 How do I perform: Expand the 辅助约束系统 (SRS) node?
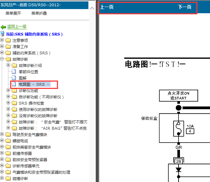(2, 52)
